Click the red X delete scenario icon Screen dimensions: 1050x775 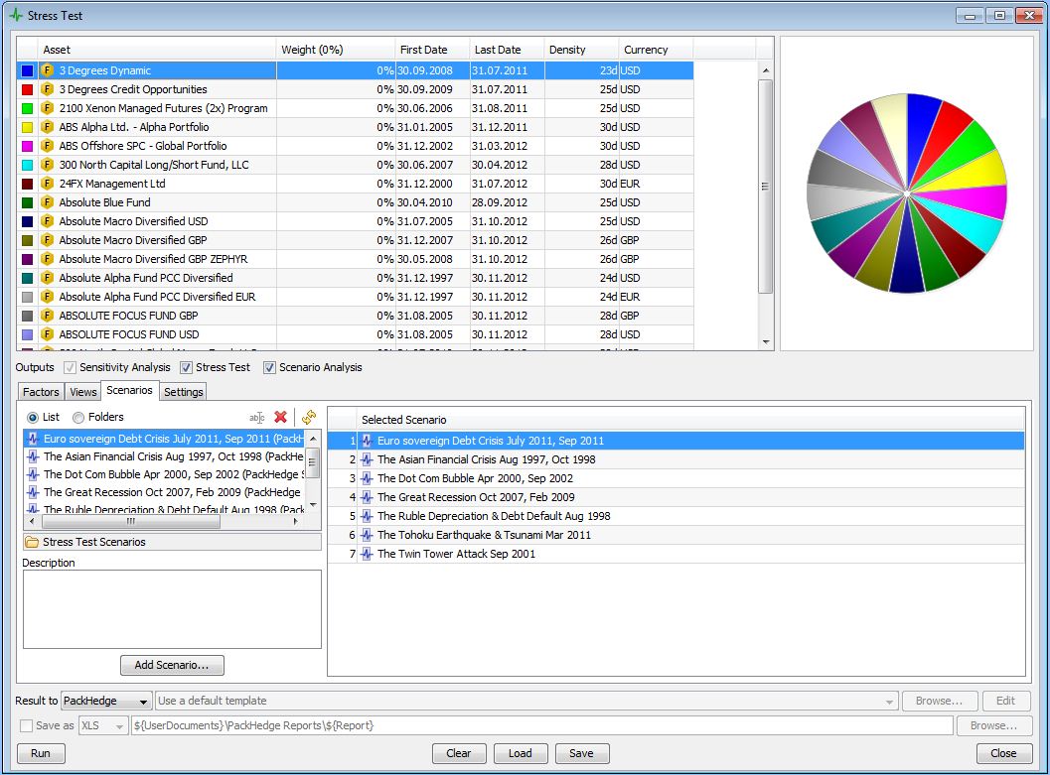pos(280,417)
